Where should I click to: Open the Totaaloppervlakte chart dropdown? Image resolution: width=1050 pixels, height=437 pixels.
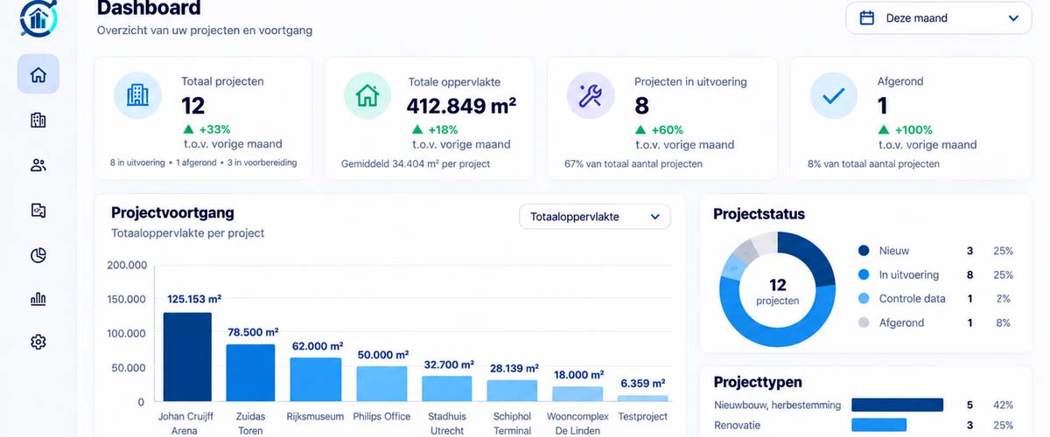[x=595, y=217]
